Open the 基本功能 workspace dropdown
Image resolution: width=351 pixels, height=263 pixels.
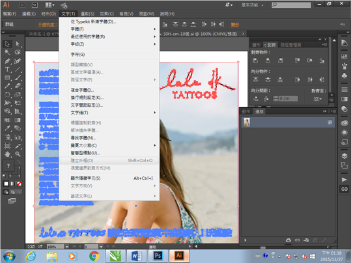coord(252,5)
